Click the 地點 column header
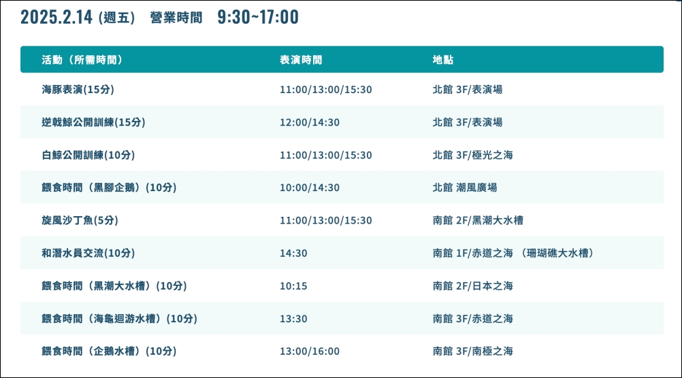Image resolution: width=682 pixels, height=378 pixels. pos(443,60)
